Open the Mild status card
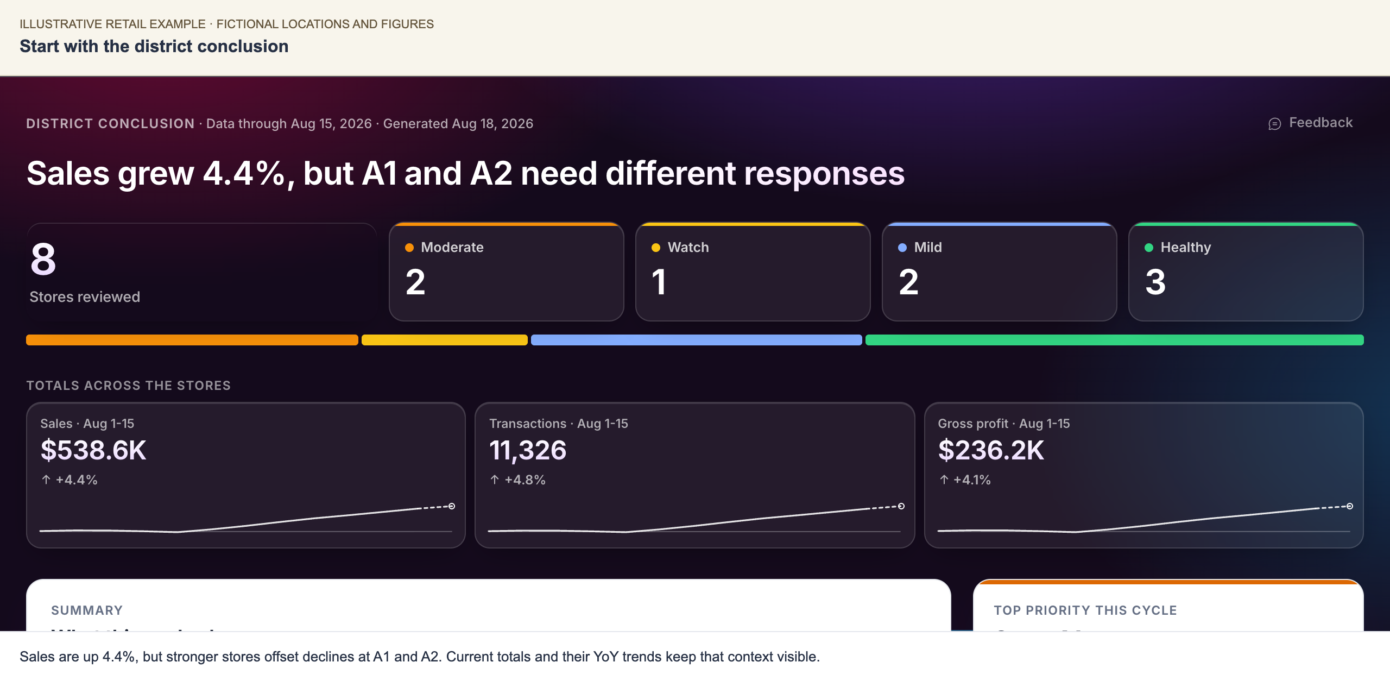 coord(999,272)
